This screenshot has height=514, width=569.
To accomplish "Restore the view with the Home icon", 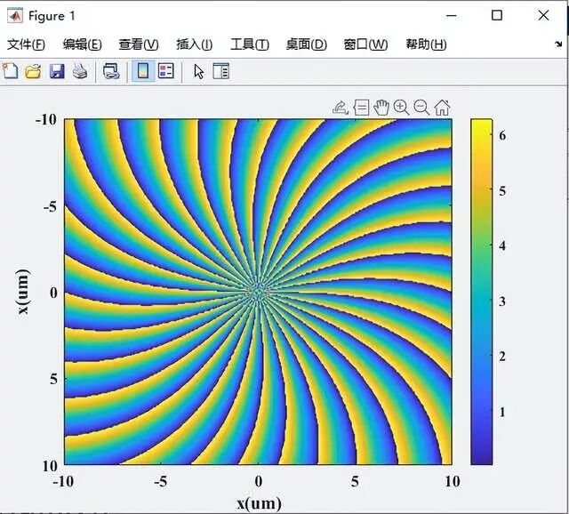I will tap(442, 108).
